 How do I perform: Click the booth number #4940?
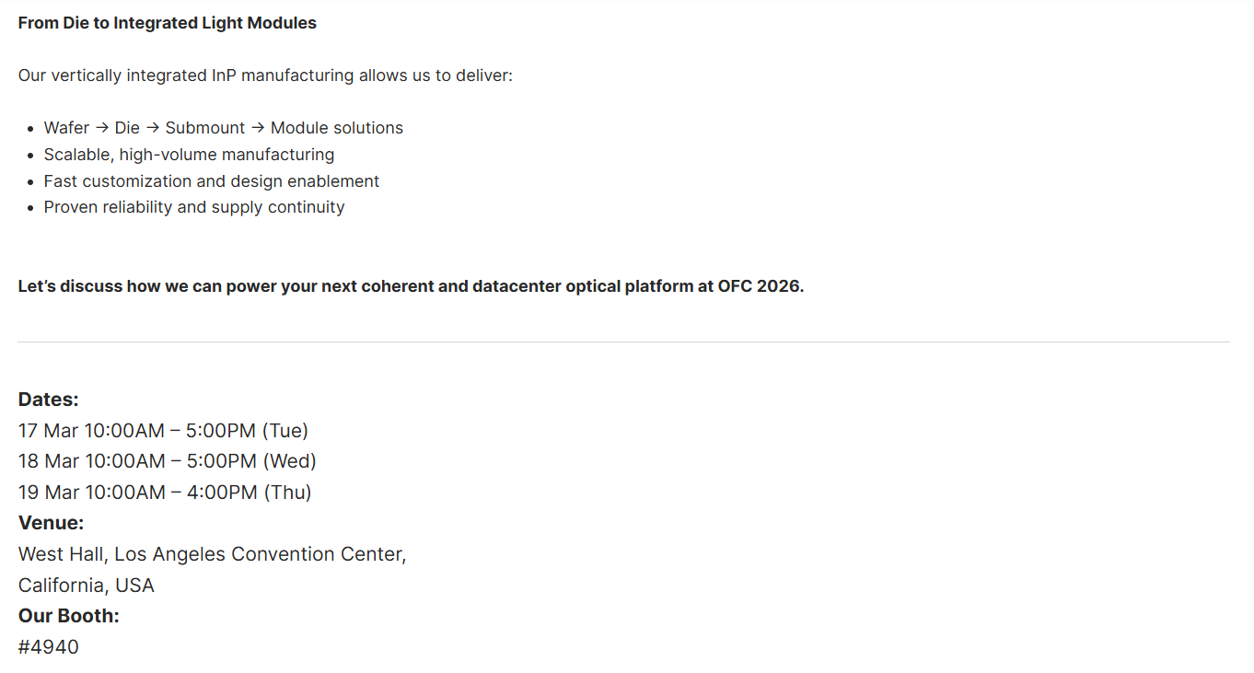(49, 647)
